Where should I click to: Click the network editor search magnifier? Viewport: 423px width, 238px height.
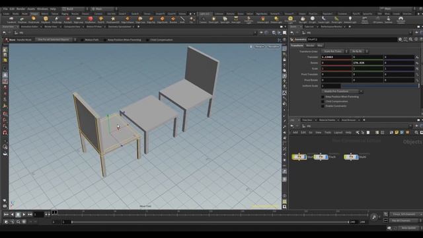coord(416,132)
